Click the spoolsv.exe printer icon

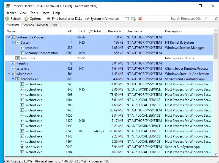point(22,147)
